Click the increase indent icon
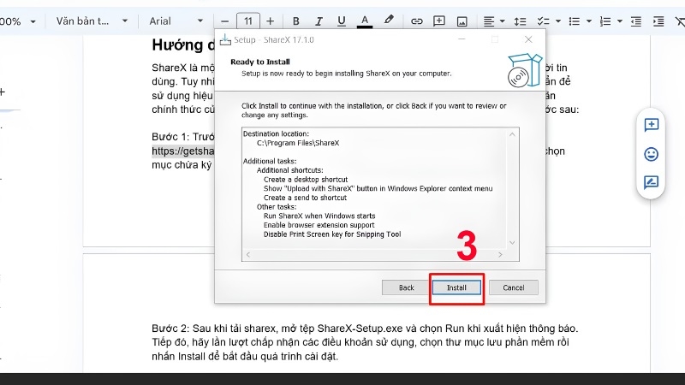The width and height of the screenshot is (685, 385). click(x=658, y=21)
